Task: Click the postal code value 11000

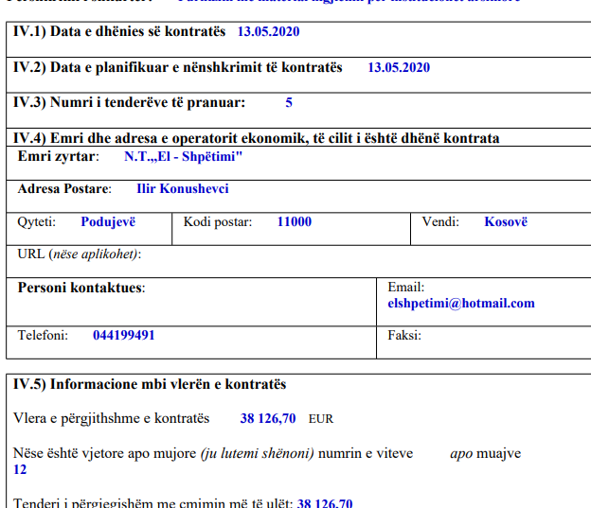Action: (295, 221)
